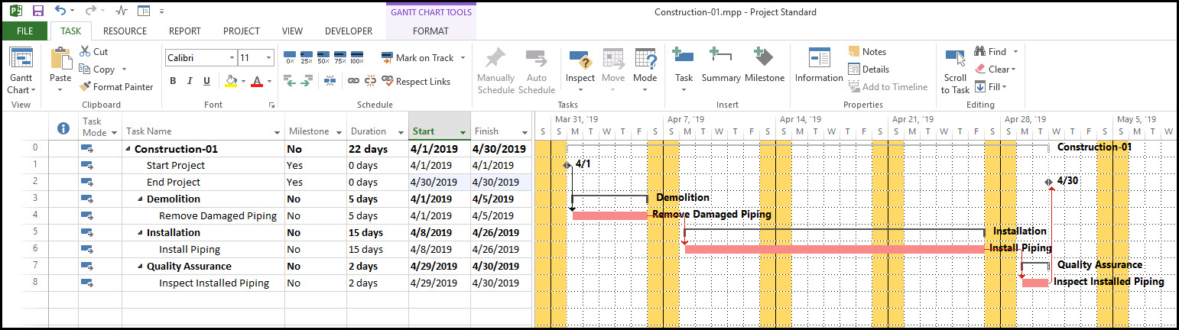
Task: Open the Calibri font name dropdown
Action: click(x=232, y=58)
